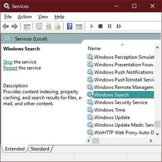The height and width of the screenshot is (162, 162).
Task: Open the File menu
Action: 8,17
